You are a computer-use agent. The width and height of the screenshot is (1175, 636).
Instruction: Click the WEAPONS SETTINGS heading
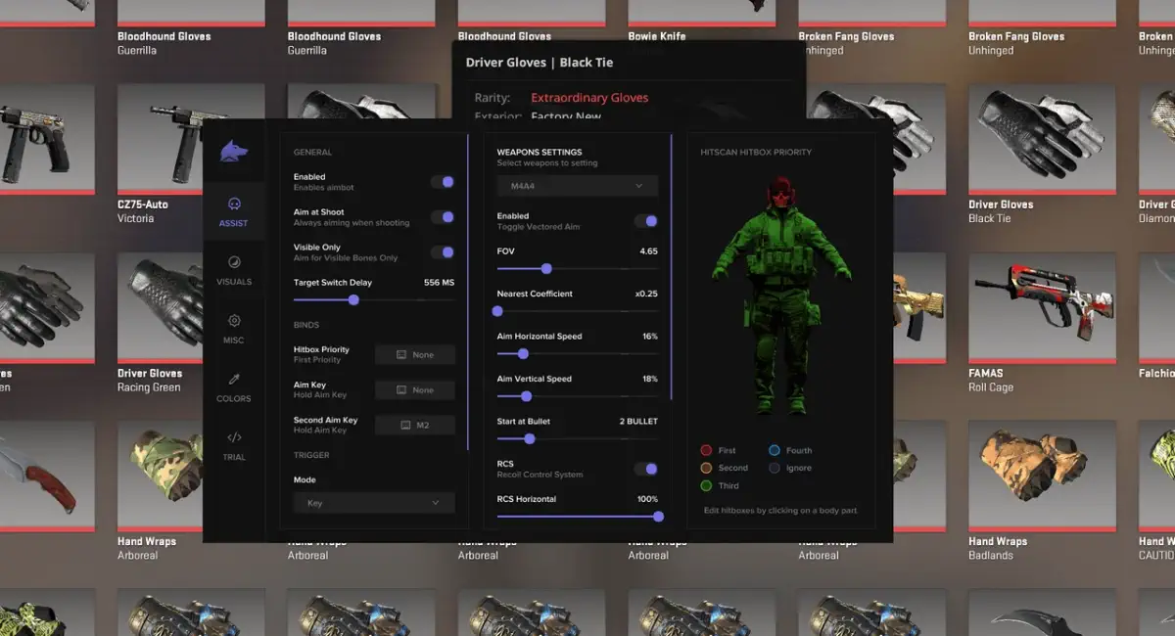click(540, 153)
